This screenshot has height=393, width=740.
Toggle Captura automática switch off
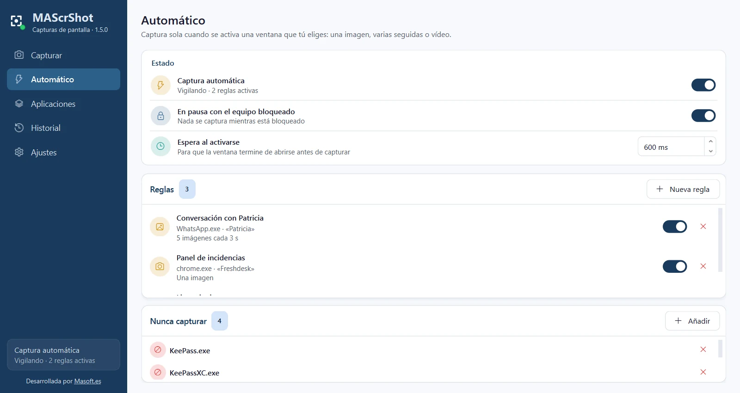(x=703, y=85)
